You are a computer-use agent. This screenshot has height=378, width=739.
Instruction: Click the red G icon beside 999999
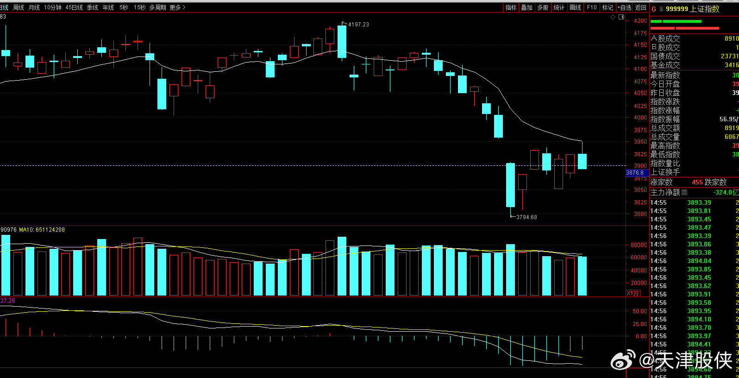pos(654,9)
